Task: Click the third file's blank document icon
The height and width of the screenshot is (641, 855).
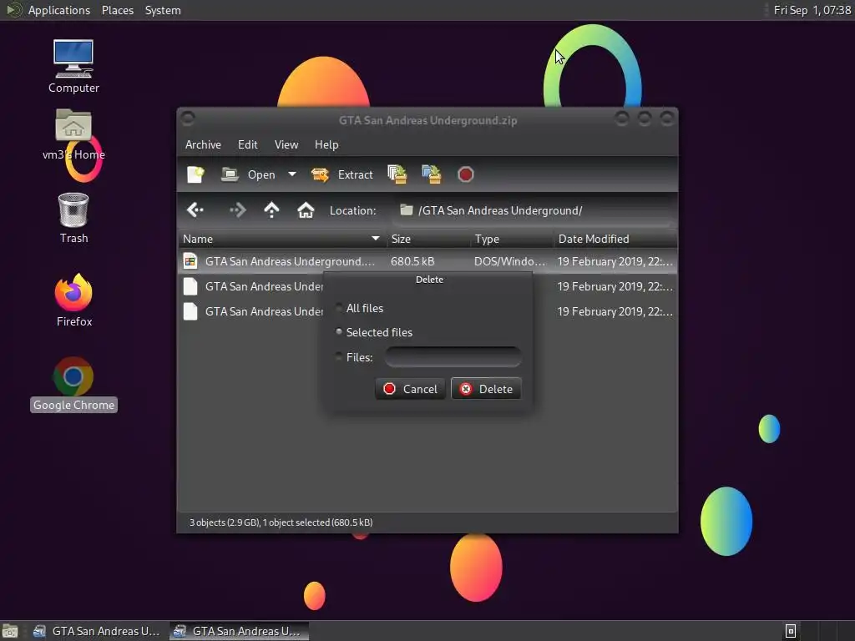Action: pyautogui.click(x=190, y=311)
